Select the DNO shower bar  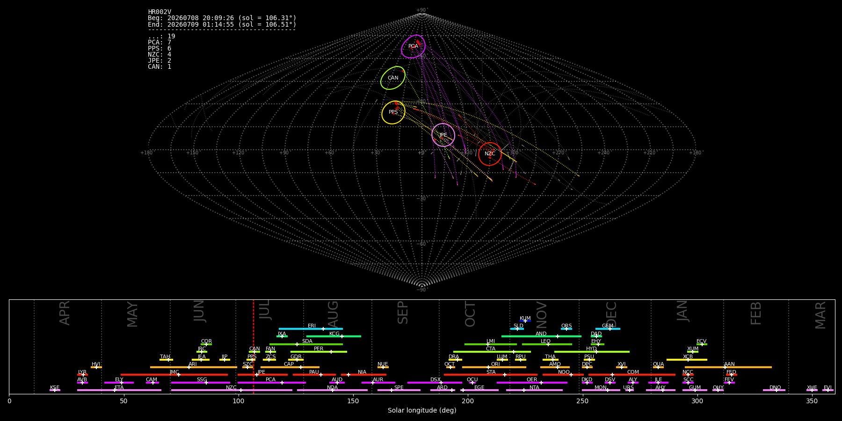(774, 390)
